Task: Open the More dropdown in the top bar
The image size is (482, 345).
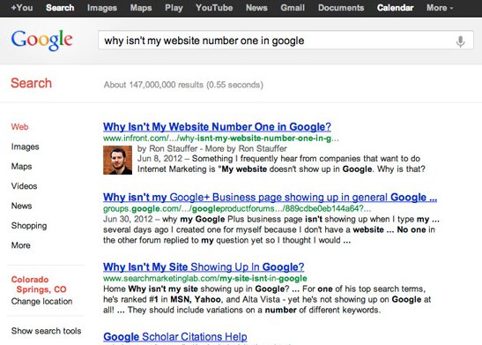Action: click(440, 8)
